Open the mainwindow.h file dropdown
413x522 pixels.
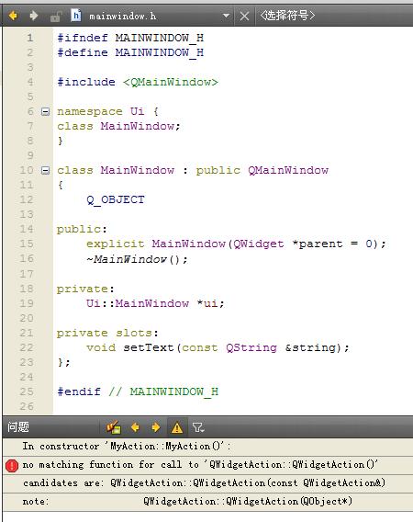pos(226,16)
